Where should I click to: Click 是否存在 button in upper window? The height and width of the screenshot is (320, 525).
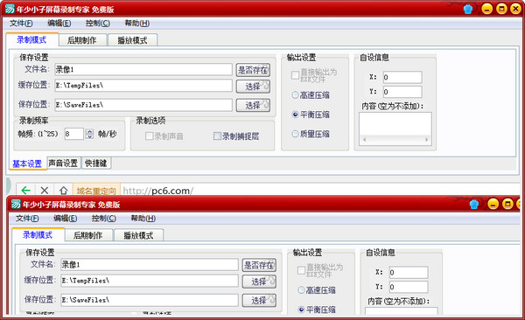(x=253, y=70)
